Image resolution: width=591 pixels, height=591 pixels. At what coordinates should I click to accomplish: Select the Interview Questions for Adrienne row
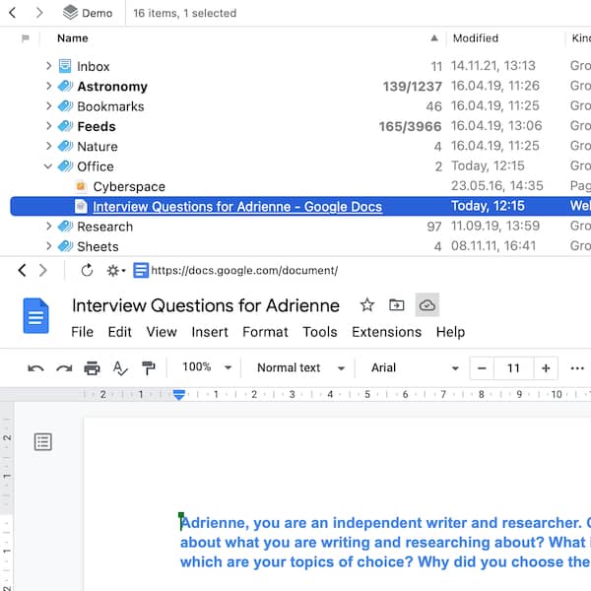pos(300,206)
